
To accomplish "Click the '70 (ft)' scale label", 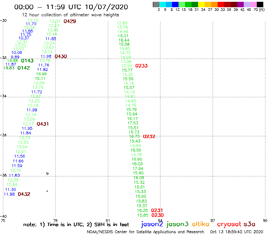I will pos(259,9).
